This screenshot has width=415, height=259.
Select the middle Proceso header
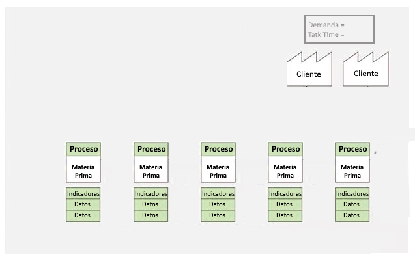tap(218, 149)
